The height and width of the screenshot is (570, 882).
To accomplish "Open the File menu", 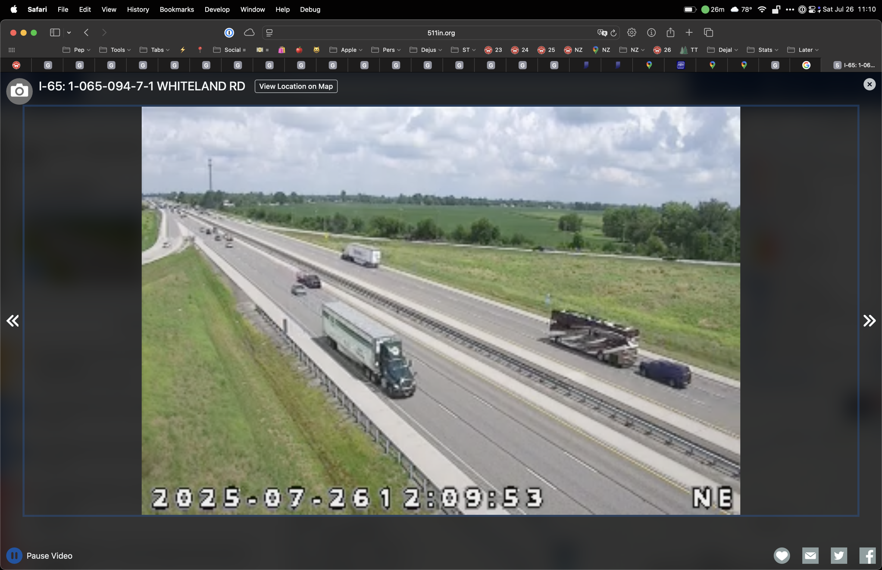I will [63, 9].
